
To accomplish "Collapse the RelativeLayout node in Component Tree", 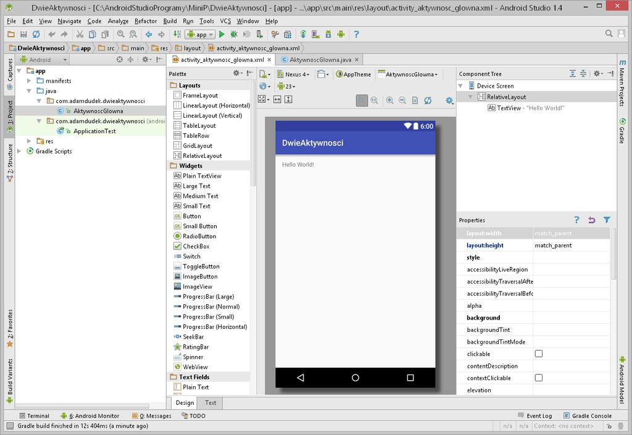I will [x=470, y=97].
